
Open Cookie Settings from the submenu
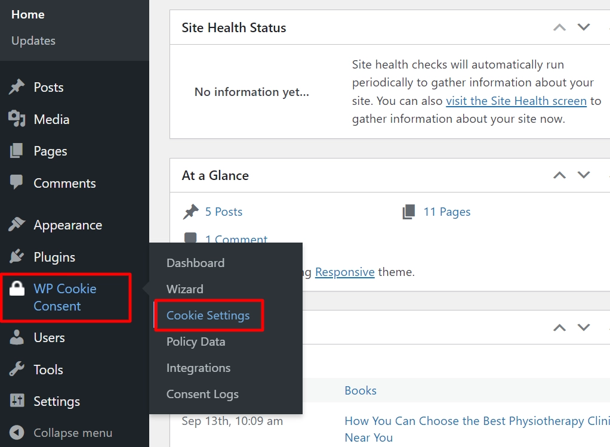(x=208, y=315)
